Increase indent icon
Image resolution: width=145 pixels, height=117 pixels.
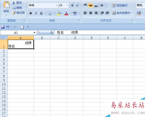(x=107, y=13)
